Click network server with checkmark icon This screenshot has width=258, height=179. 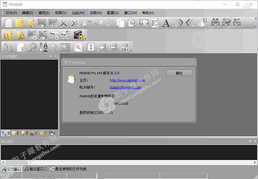[x=65, y=35]
